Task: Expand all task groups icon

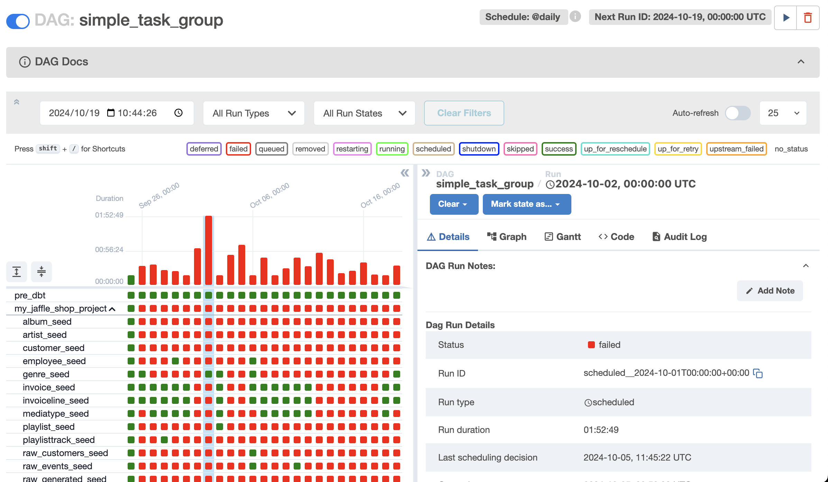Action: pyautogui.click(x=17, y=272)
